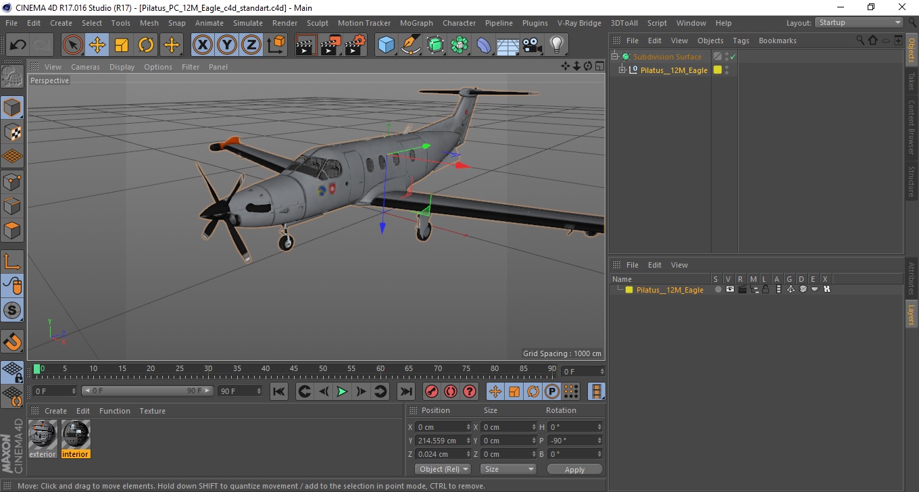
Task: Click the end frame 90 F stepper
Action: click(259, 391)
